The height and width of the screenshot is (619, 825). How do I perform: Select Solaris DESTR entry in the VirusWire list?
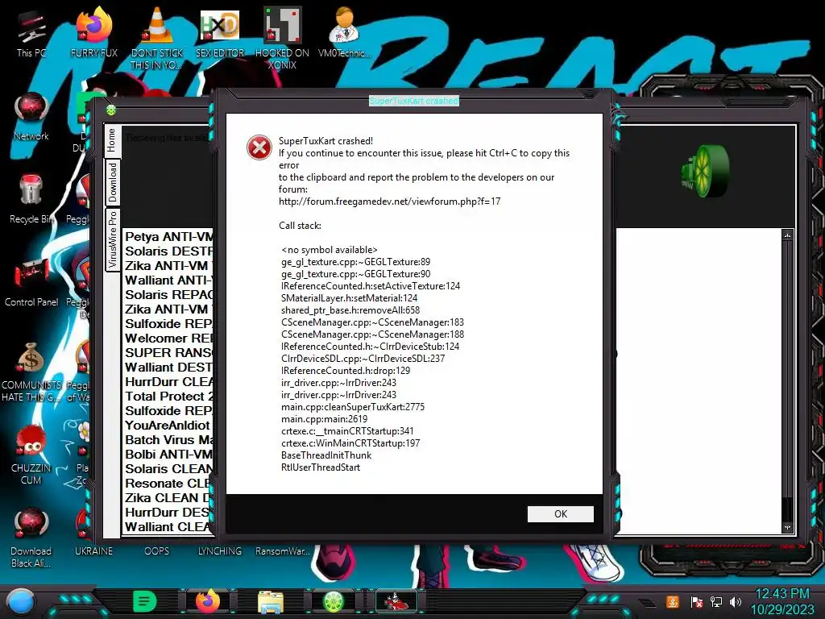click(168, 251)
